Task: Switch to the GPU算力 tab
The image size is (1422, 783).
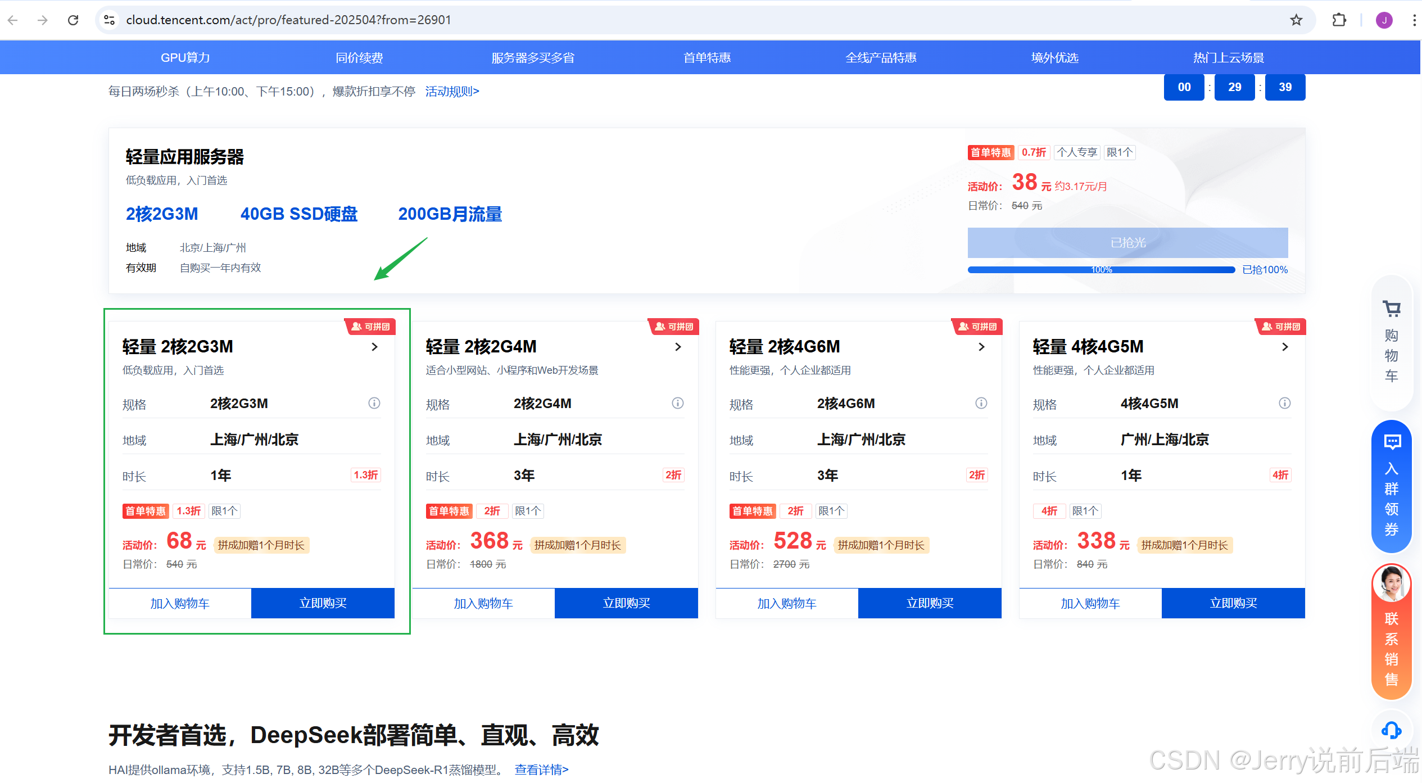Action: point(185,58)
